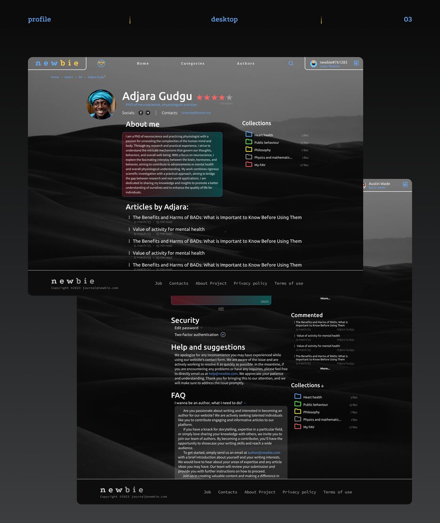440x523 pixels.
Task: Click the #A breadcrumb link
Action: pos(80,77)
